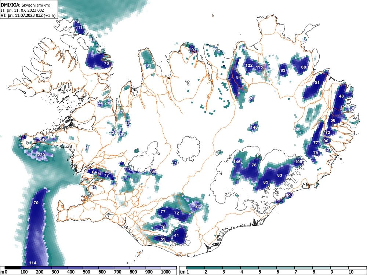This screenshot has height=275, width=367.
Task: Click the '299' visibility value
Action: (108, 103)
